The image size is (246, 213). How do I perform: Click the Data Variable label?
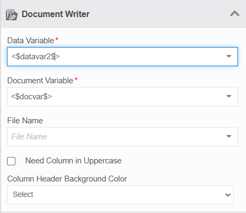point(31,41)
